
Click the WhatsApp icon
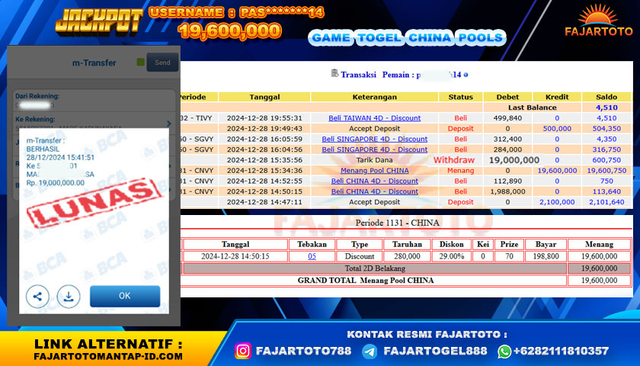click(x=504, y=351)
